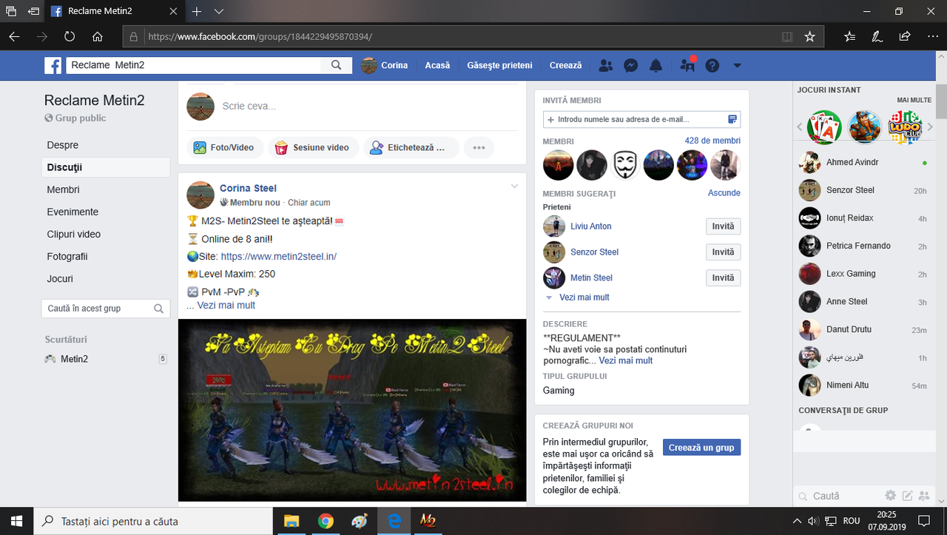Open chat with Petrica Fernando
947x535 pixels.
tap(863, 246)
